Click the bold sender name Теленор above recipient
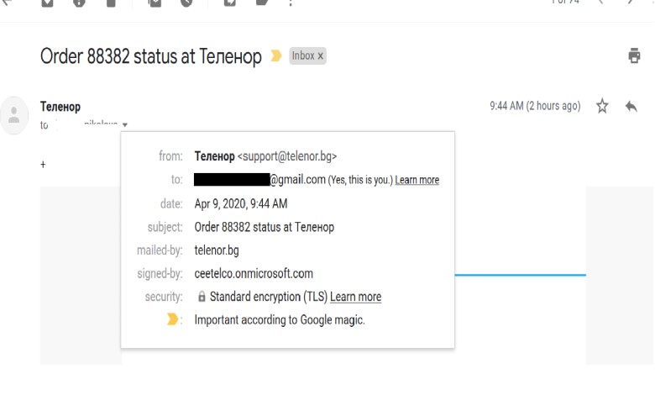655x395 pixels. click(x=60, y=107)
